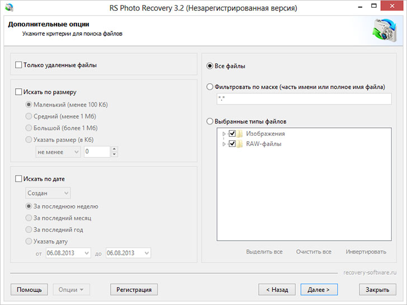Click the RS Photo Recovery title bar icon
The image size is (407, 305).
click(x=9, y=7)
